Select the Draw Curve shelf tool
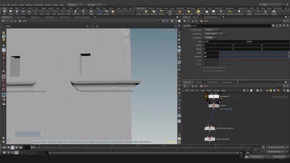This screenshot has height=163, width=290. (61, 12)
